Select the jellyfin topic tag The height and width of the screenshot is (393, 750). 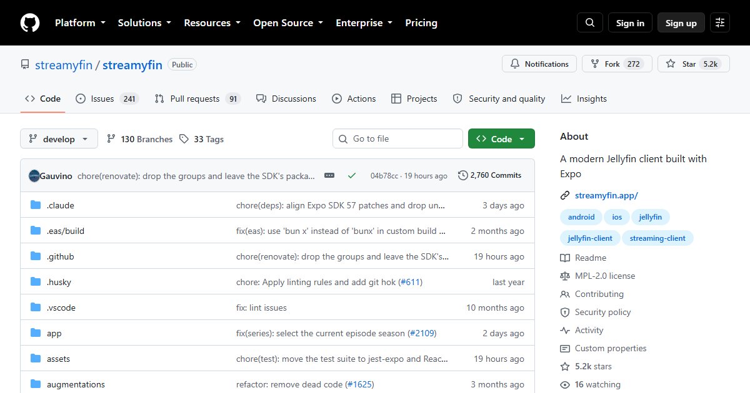pos(651,217)
